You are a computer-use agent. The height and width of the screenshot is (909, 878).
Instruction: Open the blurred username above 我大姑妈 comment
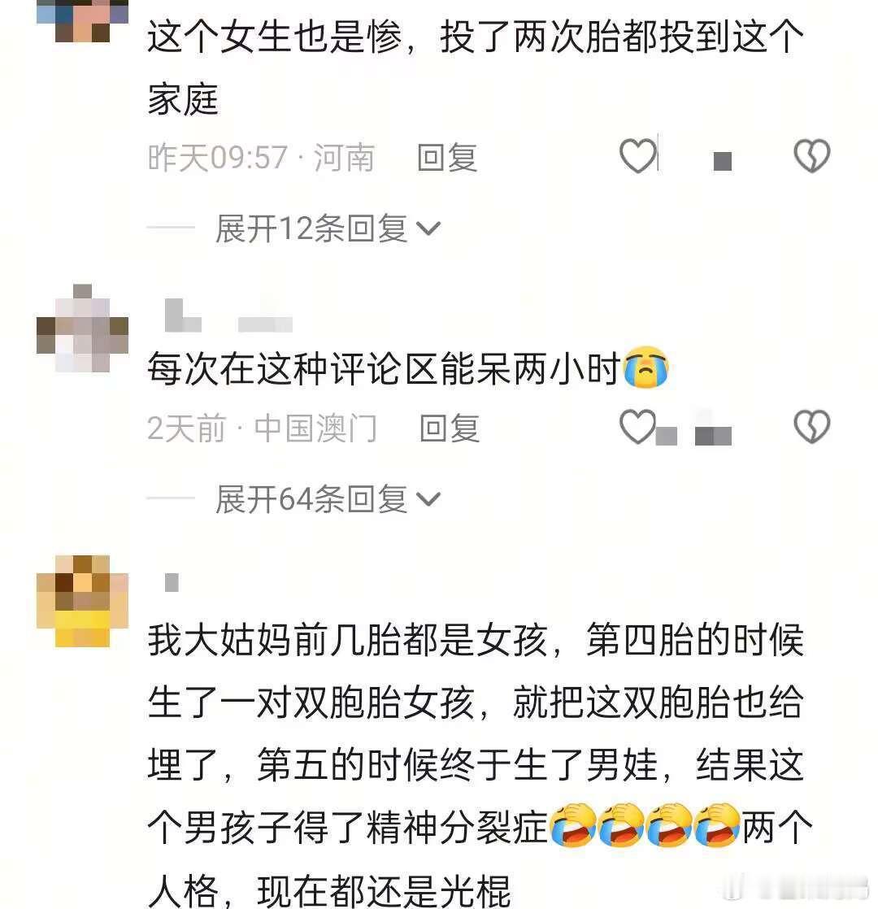click(172, 582)
